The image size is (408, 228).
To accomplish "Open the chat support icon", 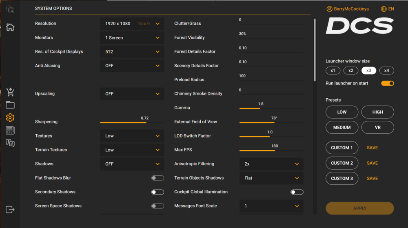I will [10, 143].
